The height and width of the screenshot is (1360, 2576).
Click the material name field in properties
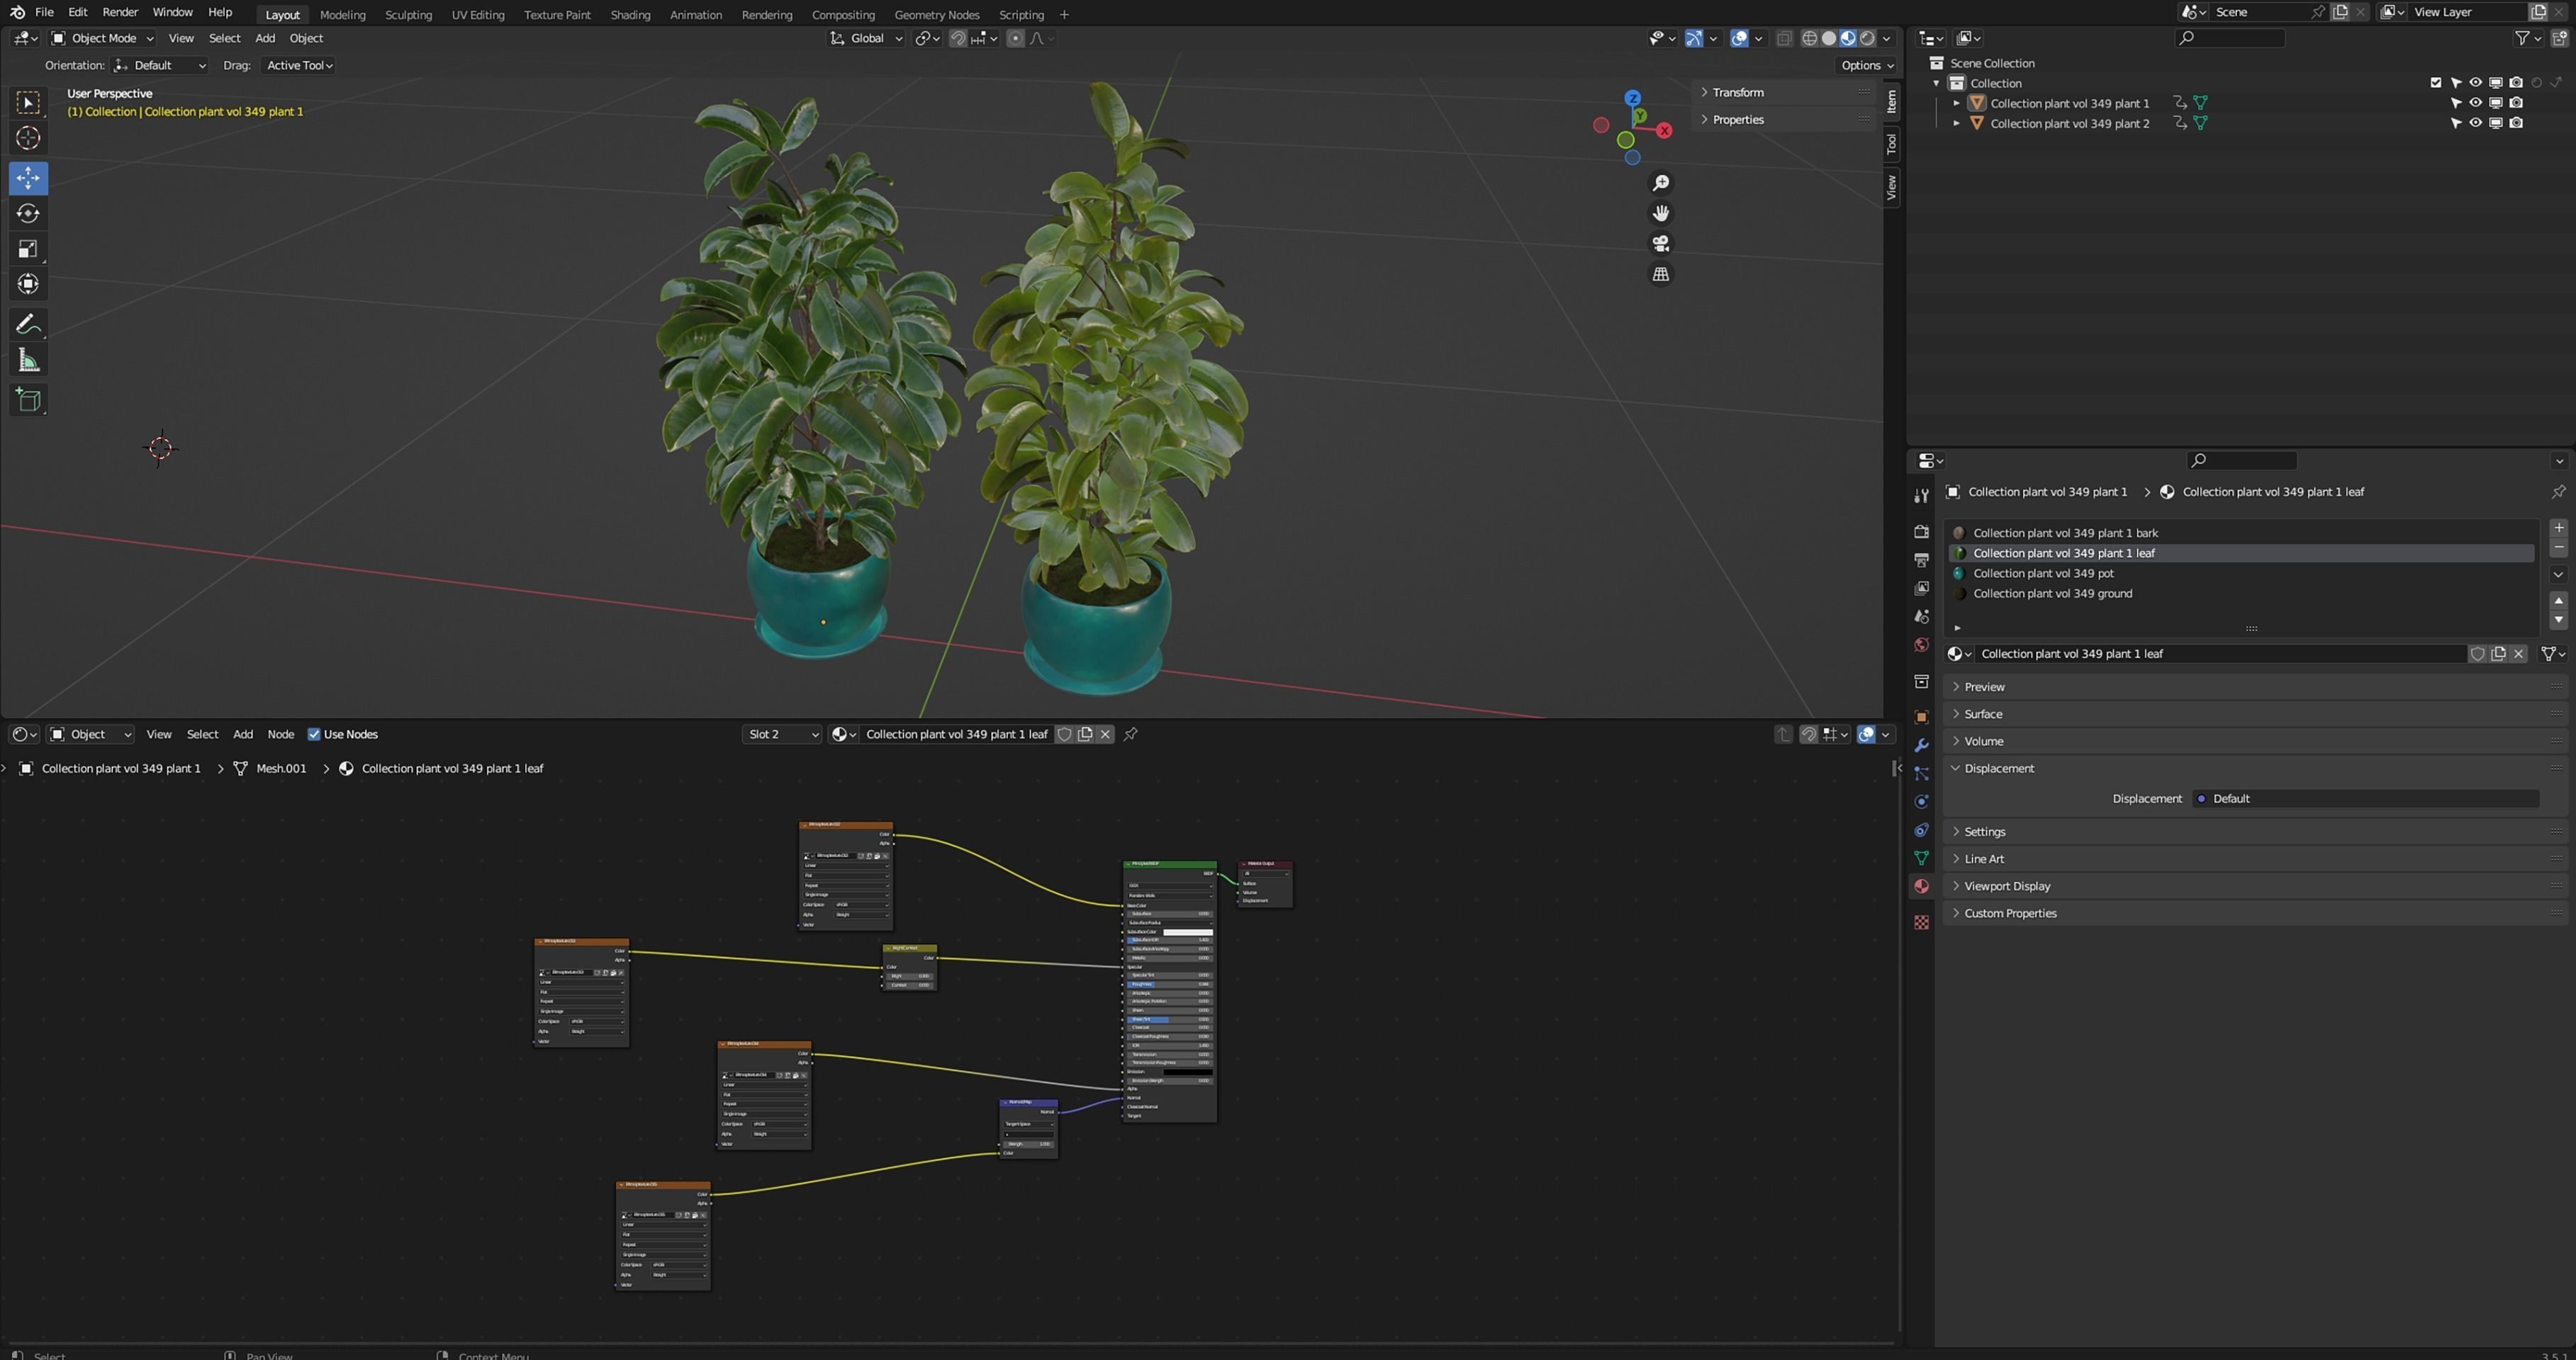pos(2220,654)
